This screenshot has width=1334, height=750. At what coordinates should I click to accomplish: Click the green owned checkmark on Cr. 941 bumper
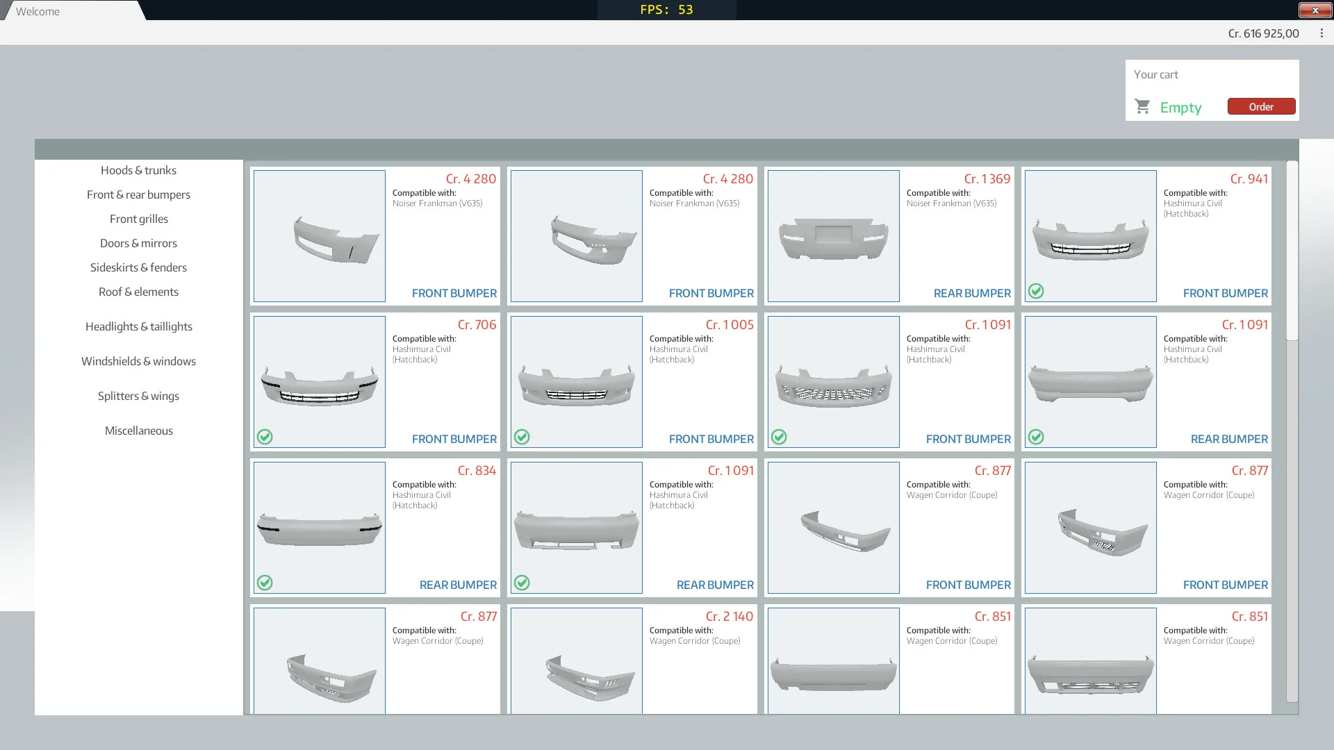click(x=1036, y=292)
